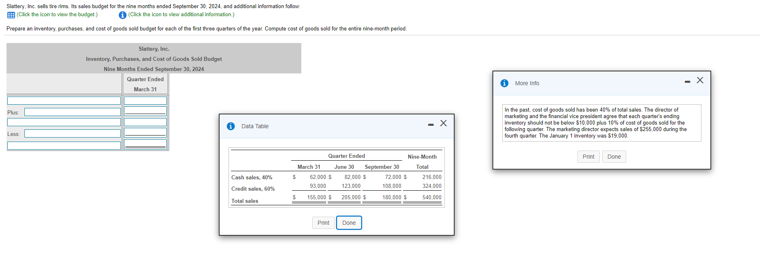
Task: Select the Plus row March 31 amount field
Action: pos(145,111)
